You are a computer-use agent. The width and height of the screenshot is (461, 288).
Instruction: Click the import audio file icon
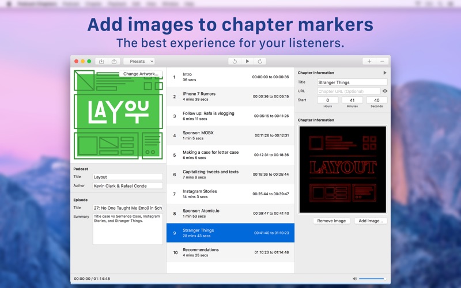point(101,61)
